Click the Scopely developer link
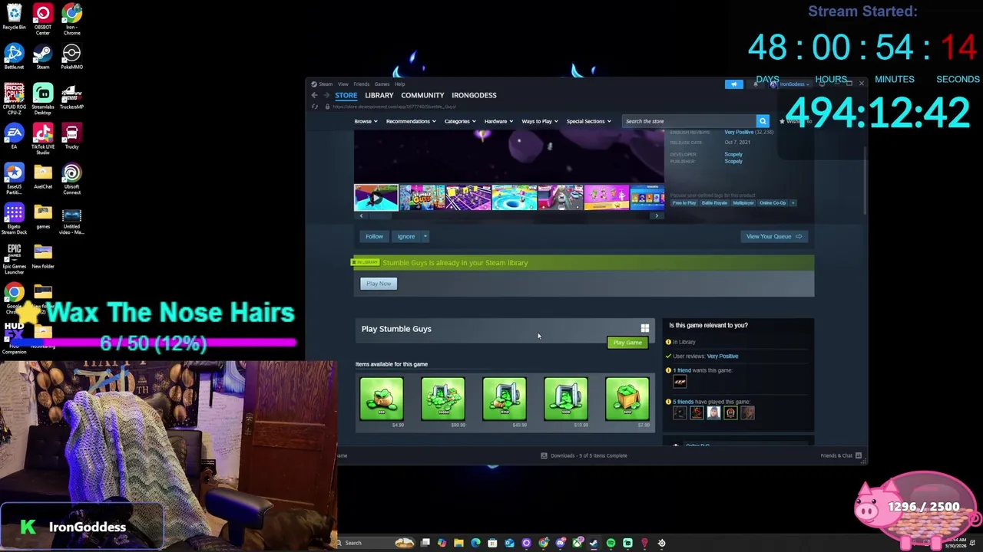This screenshot has height=552, width=983. click(x=733, y=154)
